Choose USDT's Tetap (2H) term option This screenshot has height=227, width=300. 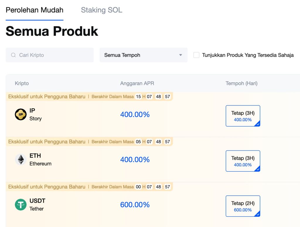click(243, 206)
